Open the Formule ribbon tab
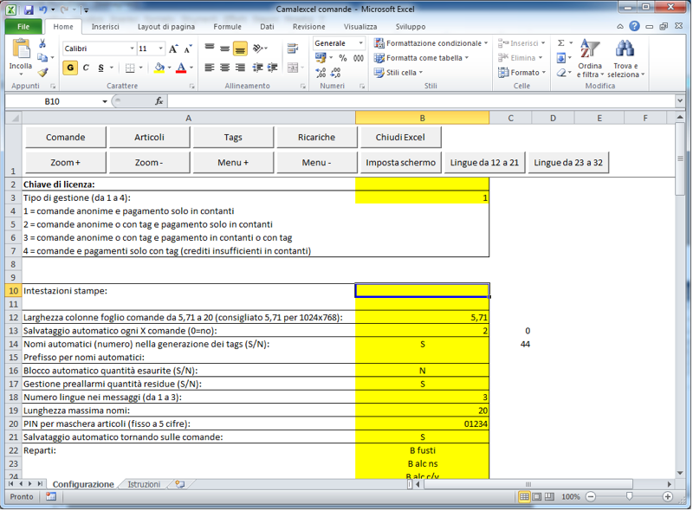Screen dimensions: 693x511 pyautogui.click(x=228, y=27)
